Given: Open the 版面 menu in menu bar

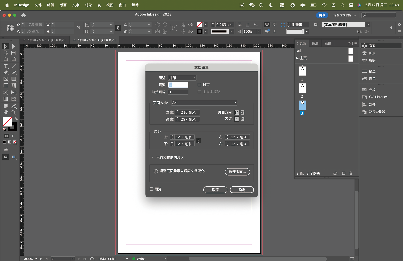Looking at the screenshot, I should click(63, 5).
